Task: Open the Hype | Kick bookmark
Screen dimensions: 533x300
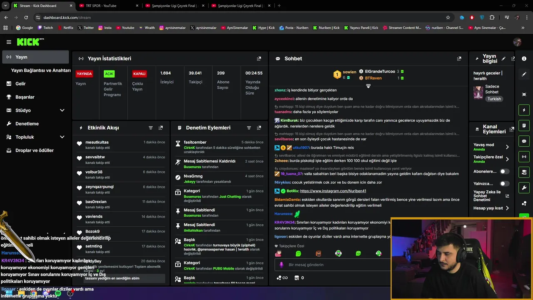Action: (263, 28)
